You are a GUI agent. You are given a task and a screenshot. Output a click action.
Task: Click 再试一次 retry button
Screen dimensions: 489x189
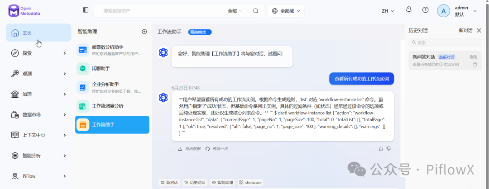[216, 149]
